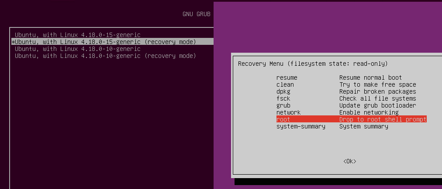This screenshot has height=189, width=442.
Task: Click 'Repair broken packages' description text
Action: click(377, 91)
